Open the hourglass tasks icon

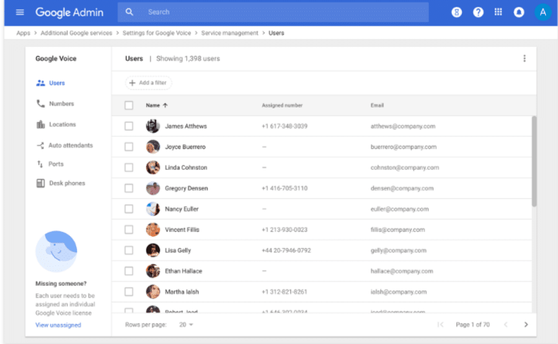(x=456, y=12)
